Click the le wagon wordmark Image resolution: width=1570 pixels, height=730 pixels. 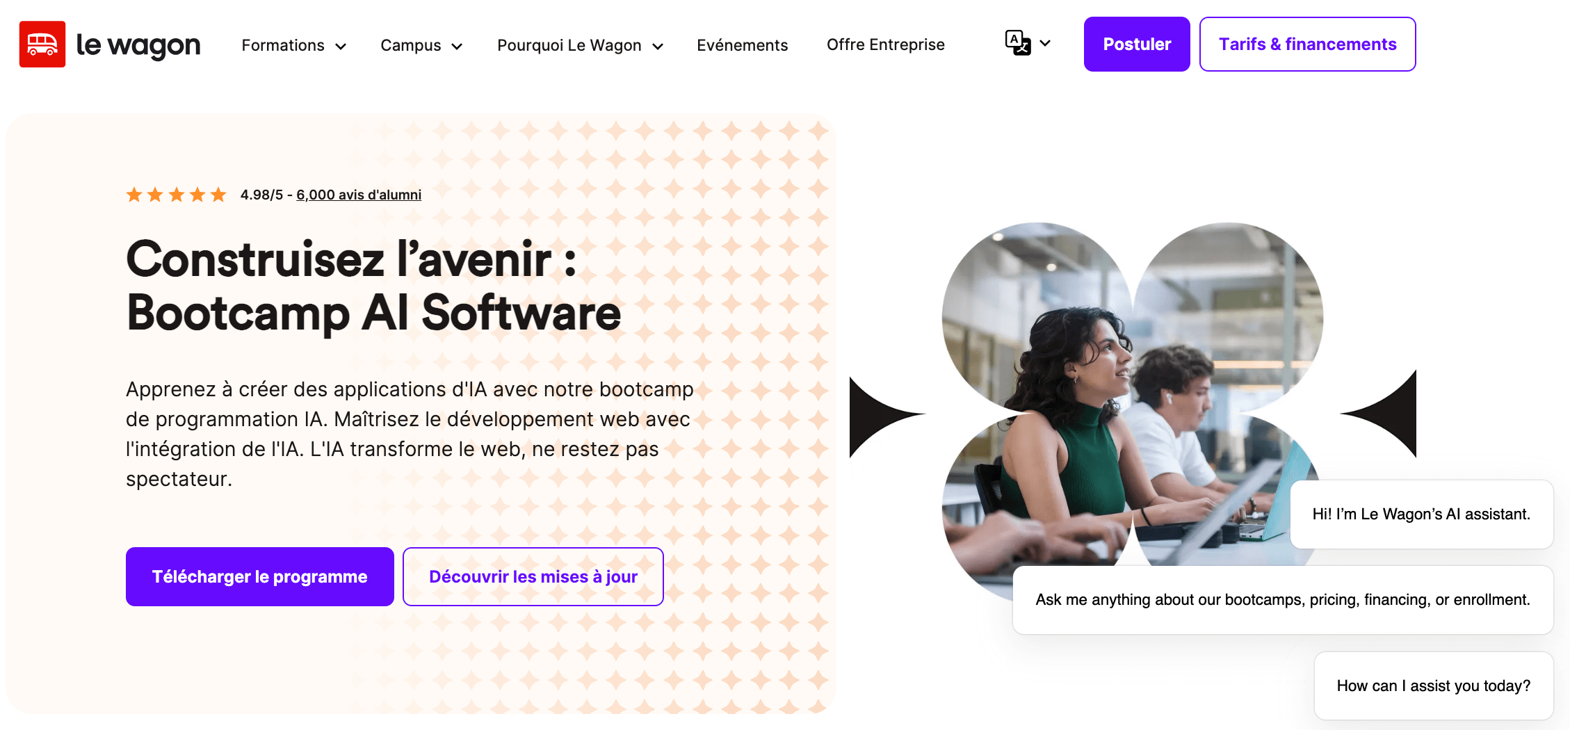tap(138, 46)
